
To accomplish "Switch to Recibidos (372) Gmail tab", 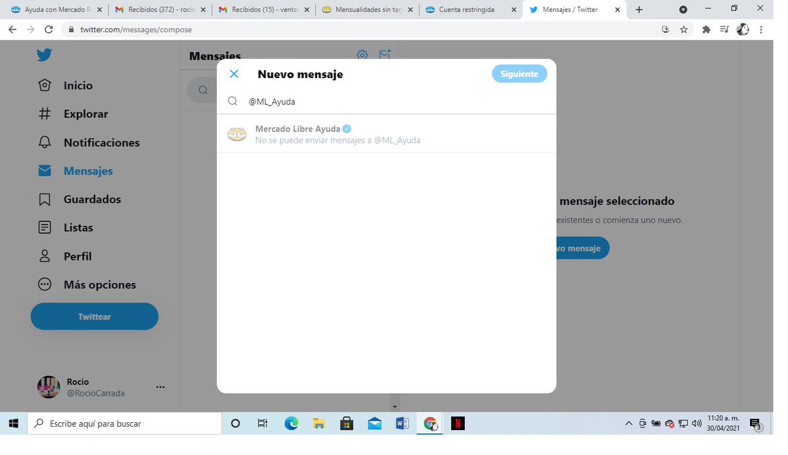I will (x=160, y=10).
